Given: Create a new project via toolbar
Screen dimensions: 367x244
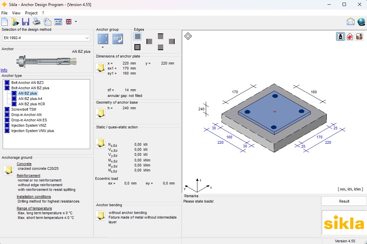Looking at the screenshot, I should pos(4,21).
